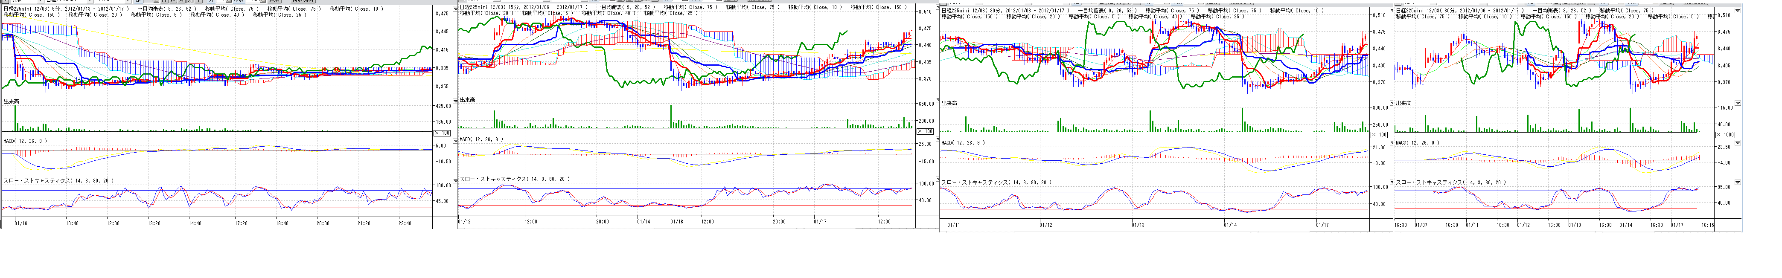Click the × 100 volume multiplier on 30分 chart
Screen dimensions: 1782x278
click(x=1379, y=135)
